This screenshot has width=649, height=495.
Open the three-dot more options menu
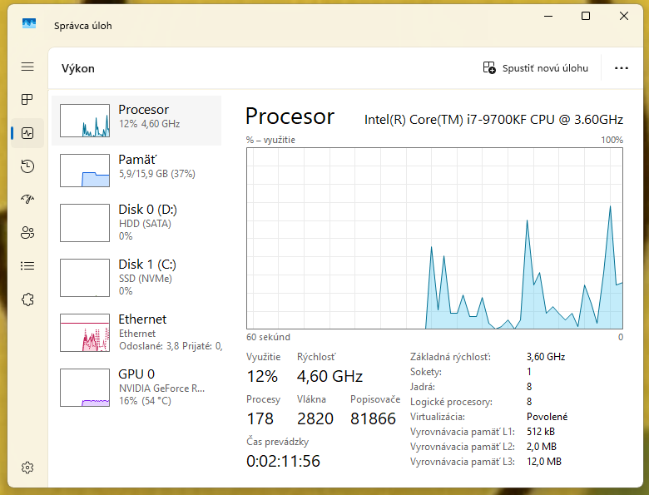(621, 68)
